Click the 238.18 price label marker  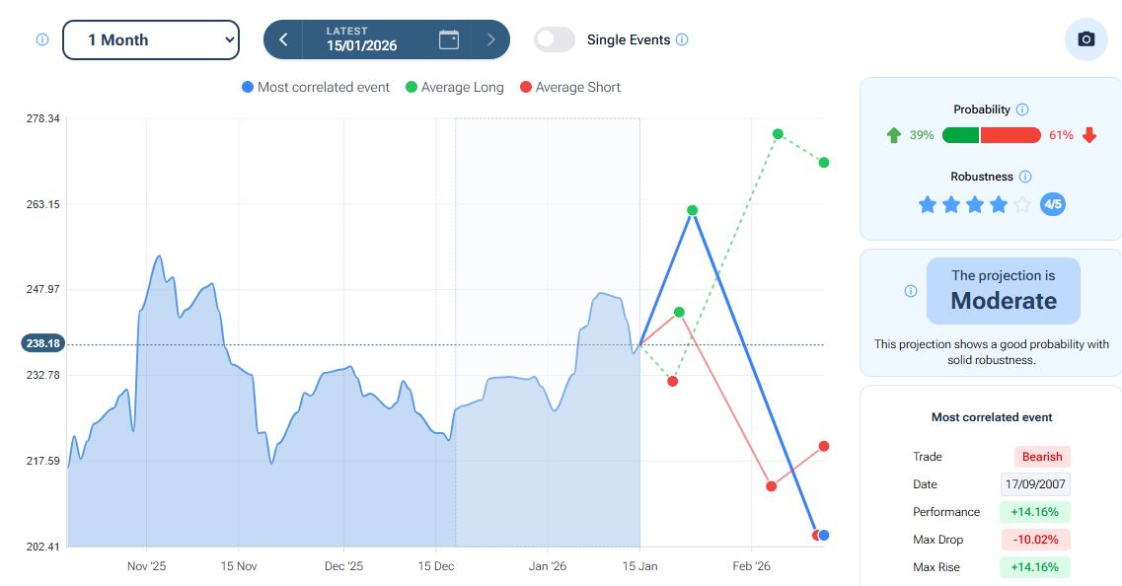click(x=42, y=344)
